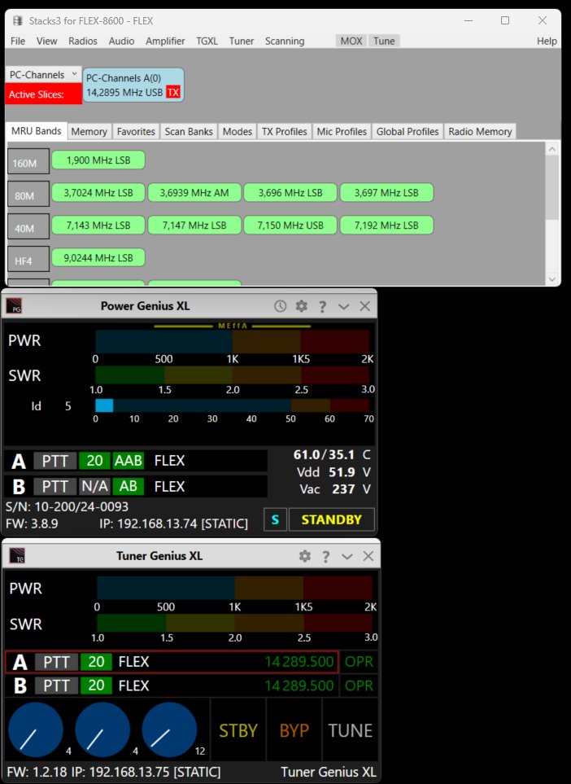Toggle PTT on Tuner Genius row B
571x784 pixels.
56,685
